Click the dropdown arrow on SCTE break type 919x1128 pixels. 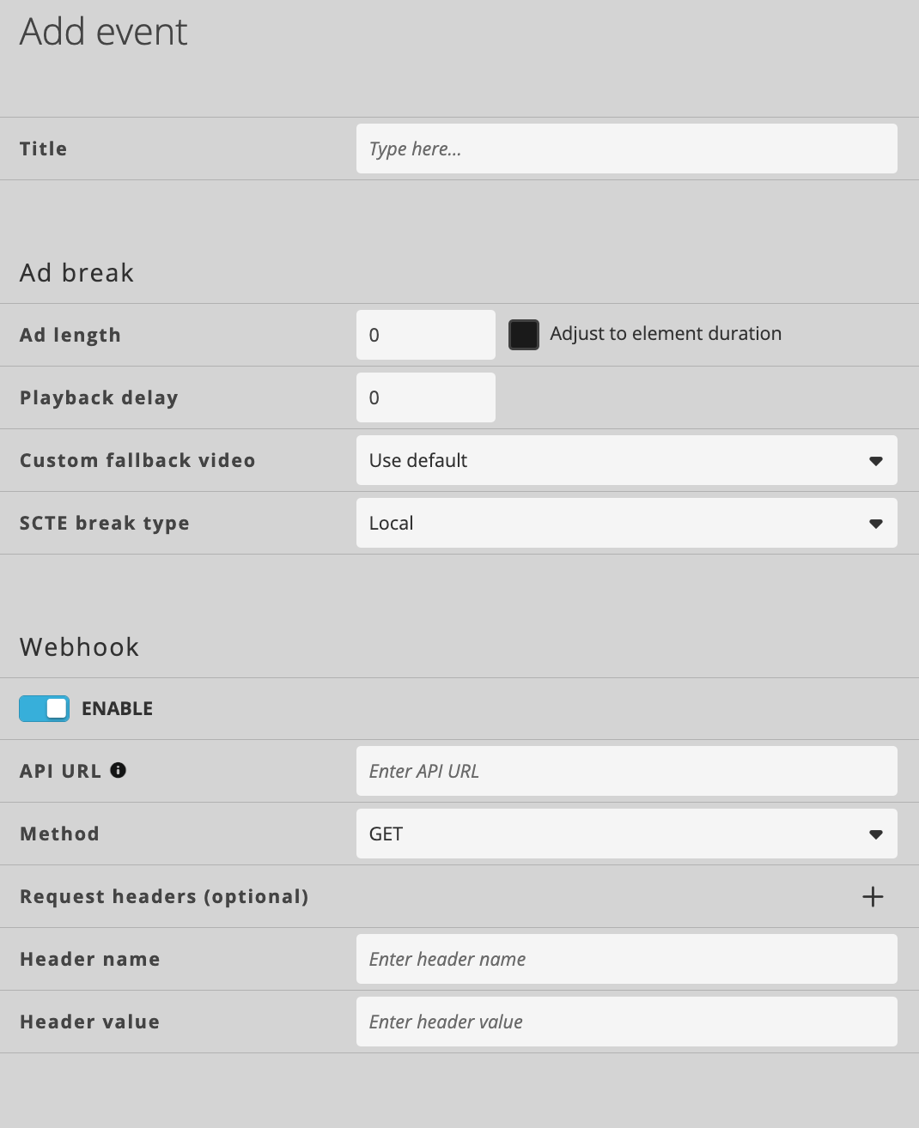point(876,523)
